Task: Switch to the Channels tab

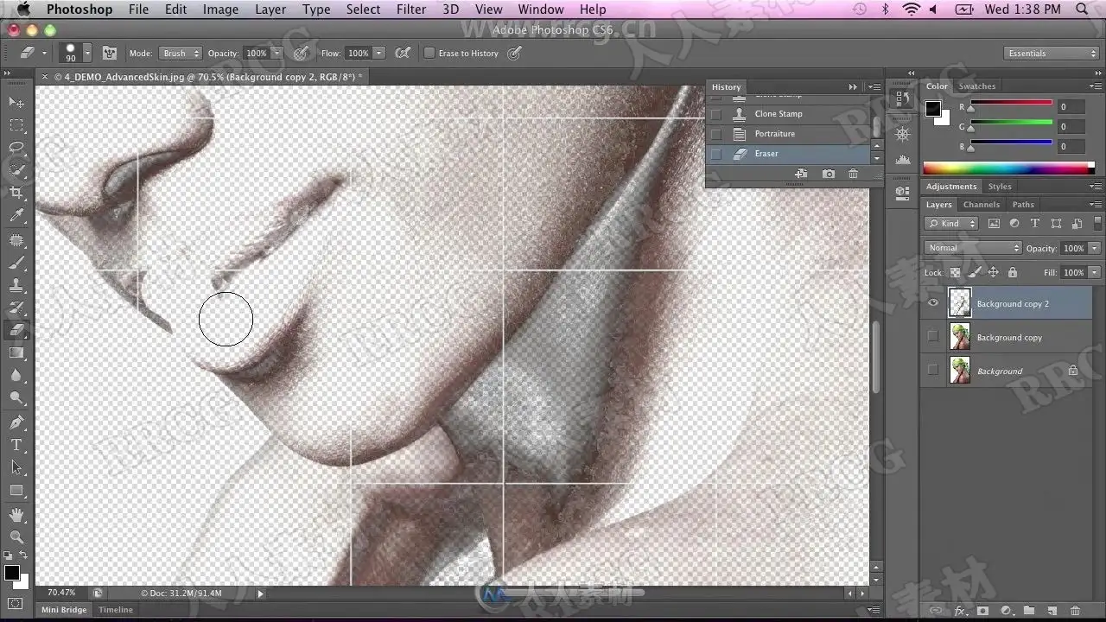Action: (982, 205)
